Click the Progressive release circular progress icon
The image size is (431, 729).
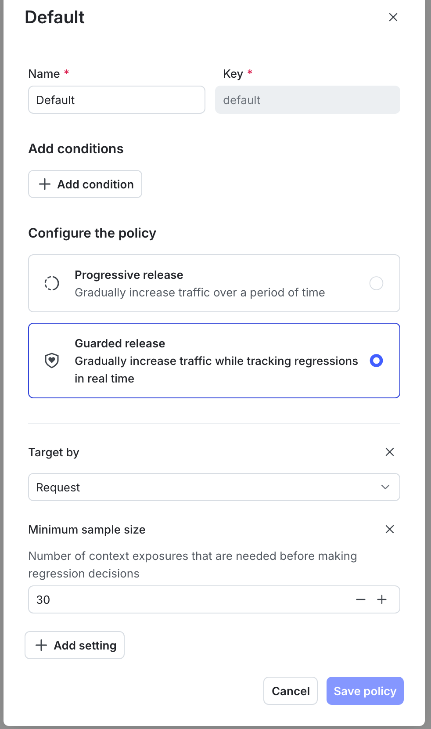coord(51,283)
